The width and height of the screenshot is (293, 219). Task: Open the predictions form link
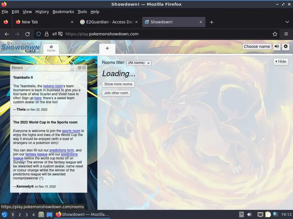click(62, 150)
